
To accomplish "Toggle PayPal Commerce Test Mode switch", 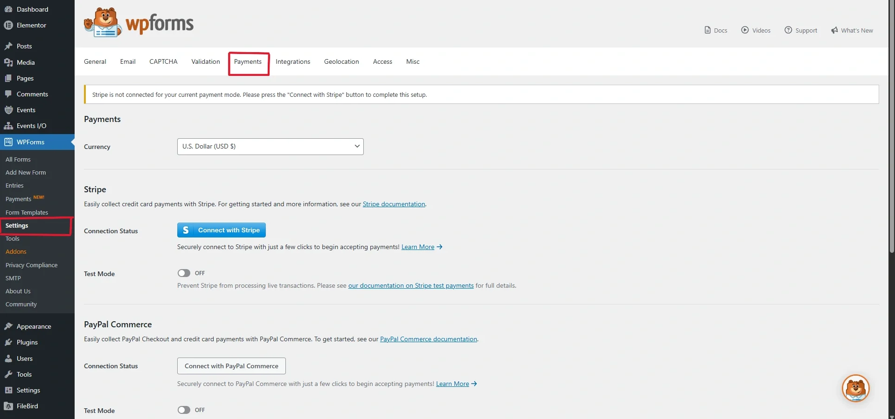I will pyautogui.click(x=184, y=410).
